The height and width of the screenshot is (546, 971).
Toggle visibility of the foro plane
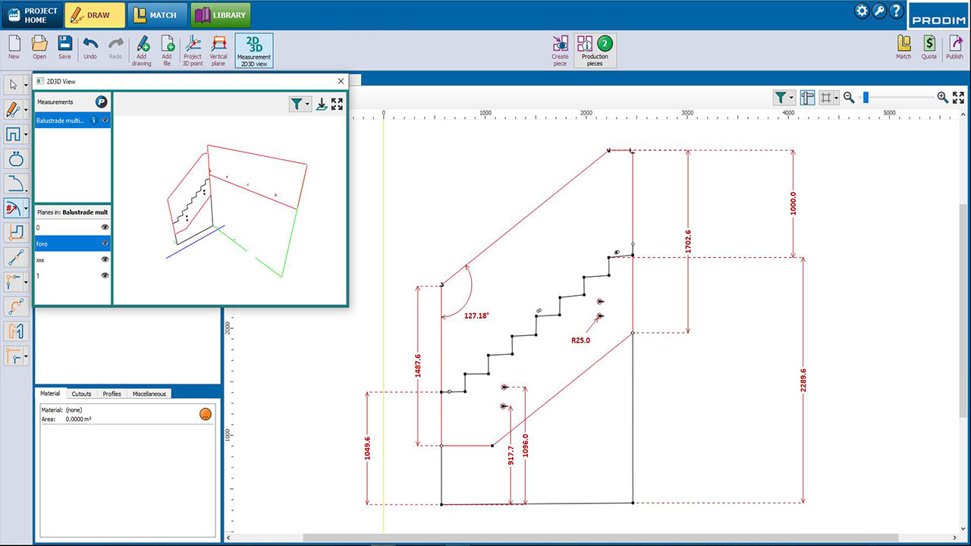point(105,243)
